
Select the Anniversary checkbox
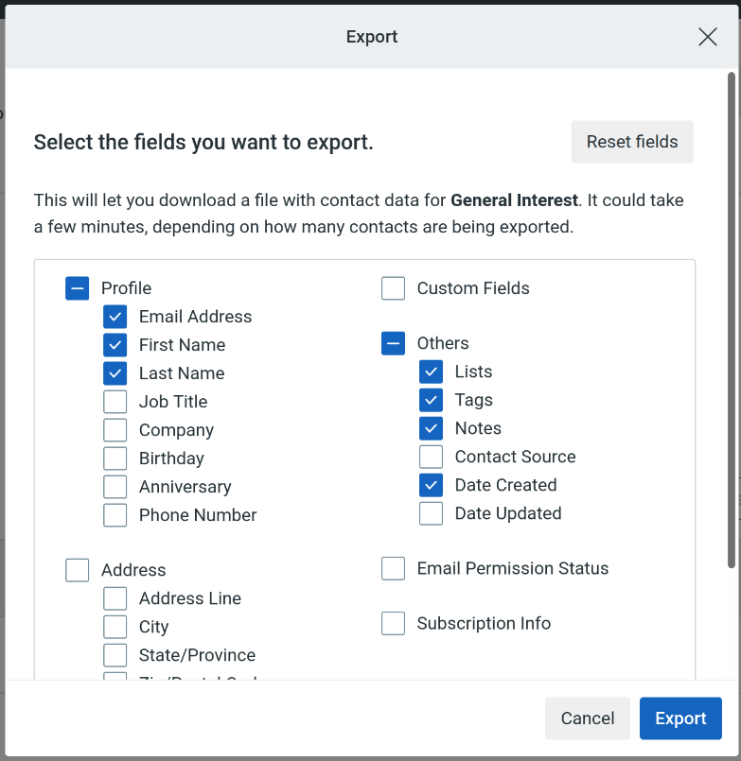(115, 486)
